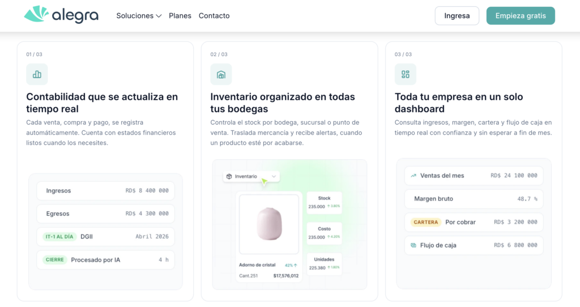The height and width of the screenshot is (307, 580).
Task: Open the Soluciones dropdown menu
Action: 139,15
